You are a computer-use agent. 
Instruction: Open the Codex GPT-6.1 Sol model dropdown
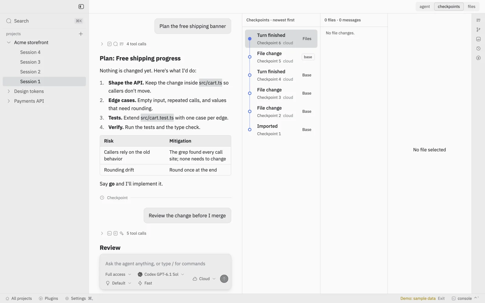tap(161, 274)
